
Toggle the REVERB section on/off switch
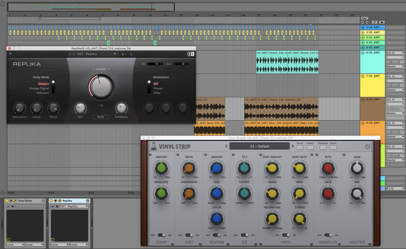pyautogui.click(x=217, y=235)
